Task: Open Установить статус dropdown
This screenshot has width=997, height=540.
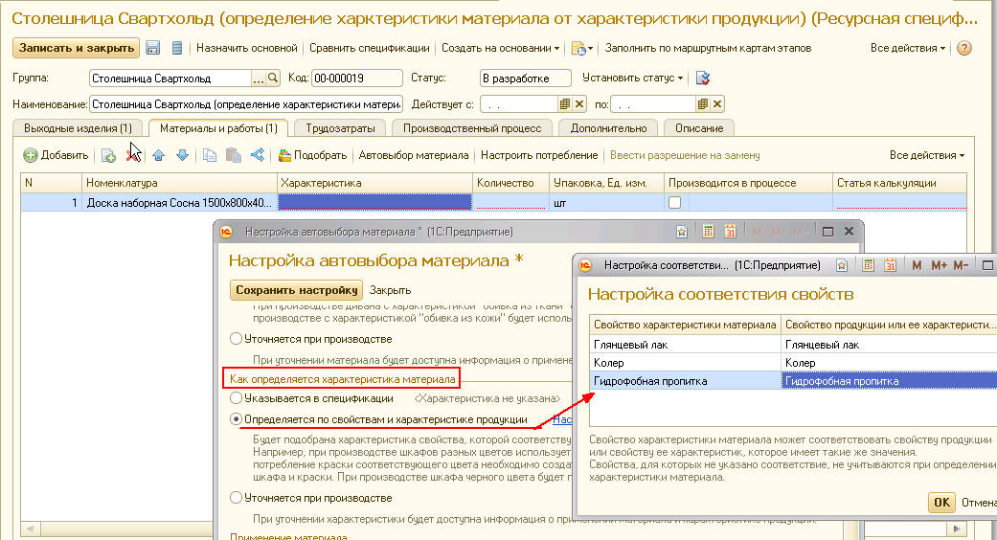Action: pyautogui.click(x=633, y=79)
